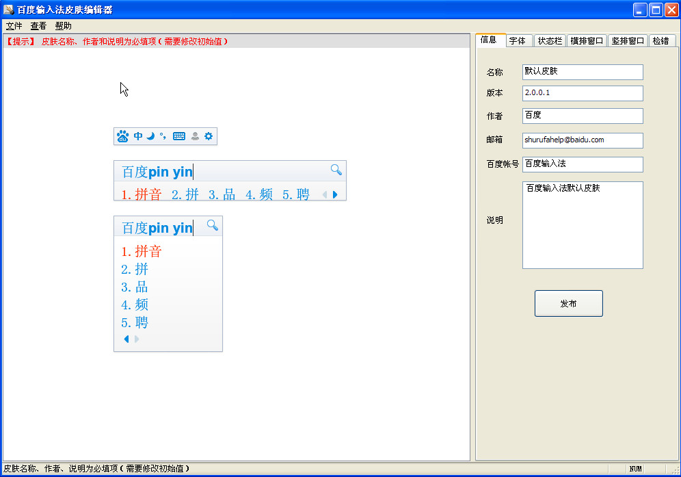The height and width of the screenshot is (477, 681).
Task: Switch to the 状态栏 tab
Action: [550, 41]
